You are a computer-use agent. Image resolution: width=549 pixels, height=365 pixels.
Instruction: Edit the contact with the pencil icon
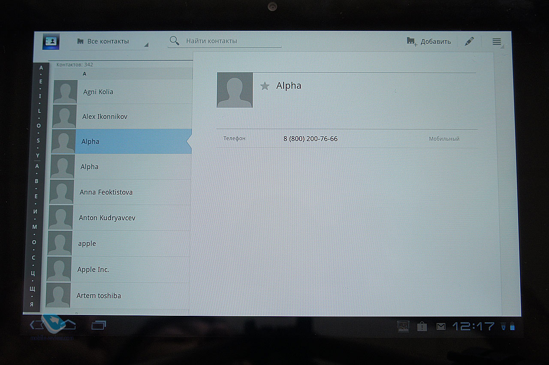469,42
